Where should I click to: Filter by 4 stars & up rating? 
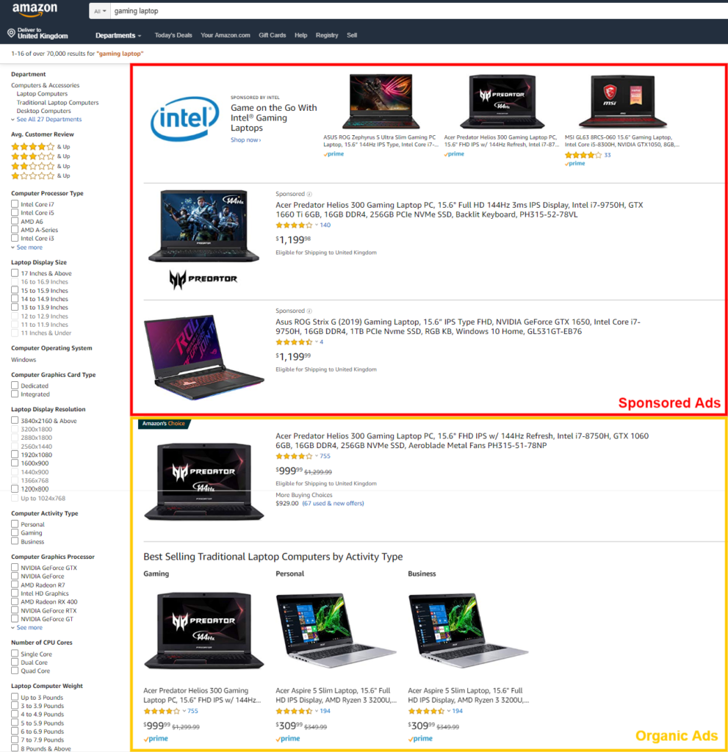[41, 147]
